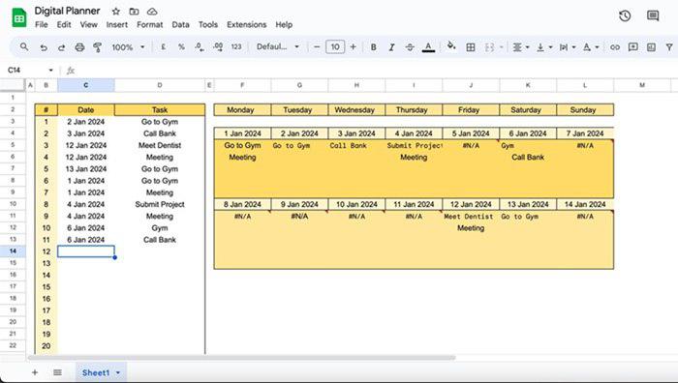Open the comments panel icon
The image size is (678, 383).
coord(653,16)
